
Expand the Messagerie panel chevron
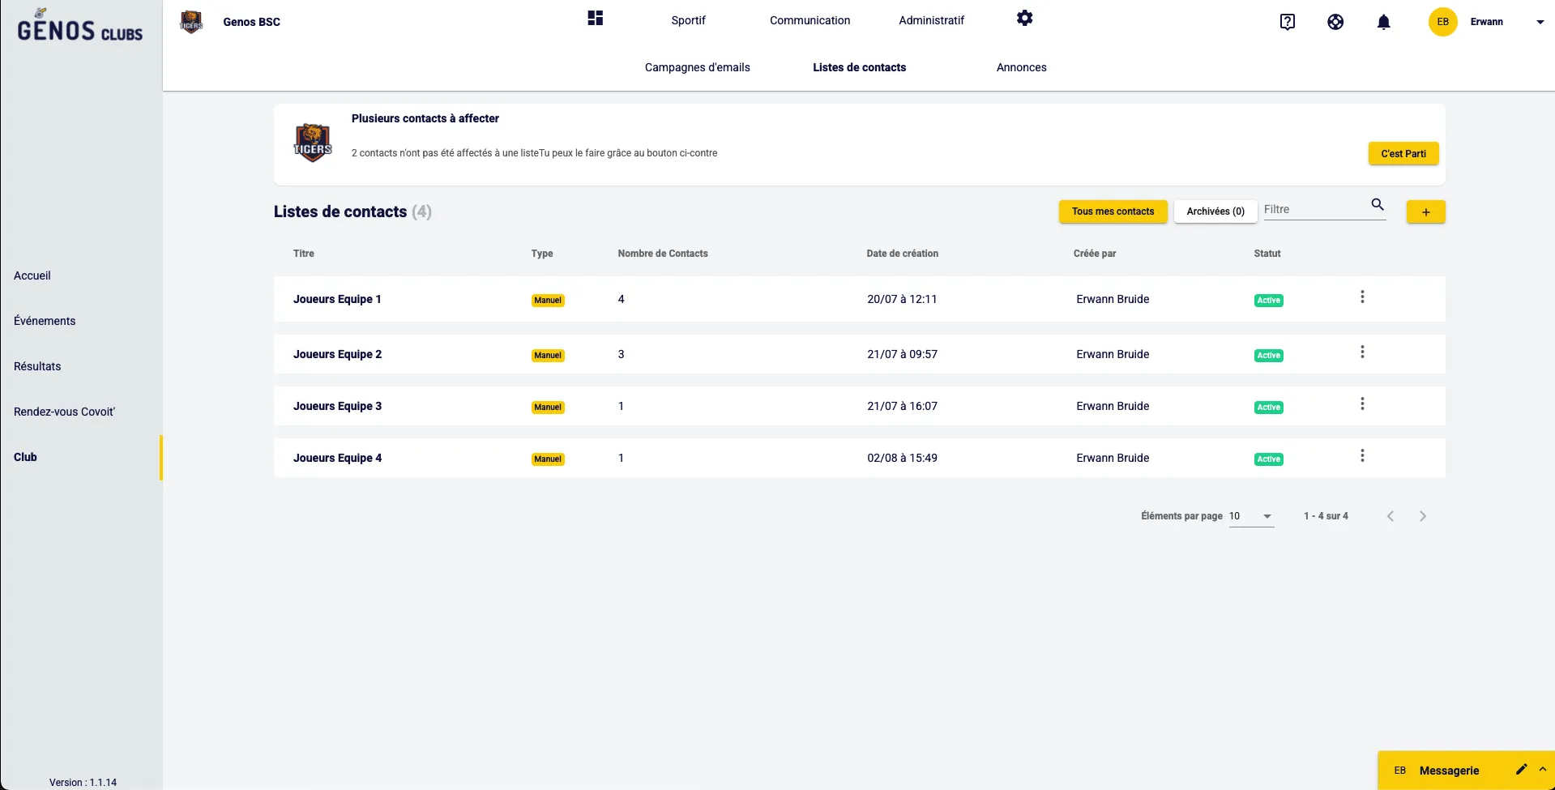click(1543, 770)
